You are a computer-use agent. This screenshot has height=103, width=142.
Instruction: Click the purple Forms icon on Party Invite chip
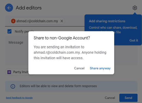(9, 72)
